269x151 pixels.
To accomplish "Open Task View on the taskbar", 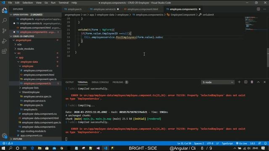I will click(25, 148).
